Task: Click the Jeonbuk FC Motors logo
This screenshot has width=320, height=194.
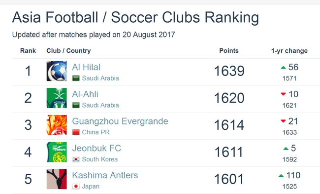Action: click(57, 152)
